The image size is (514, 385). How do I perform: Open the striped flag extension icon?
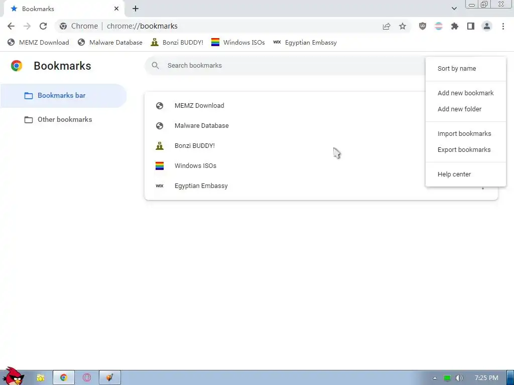[x=439, y=26]
